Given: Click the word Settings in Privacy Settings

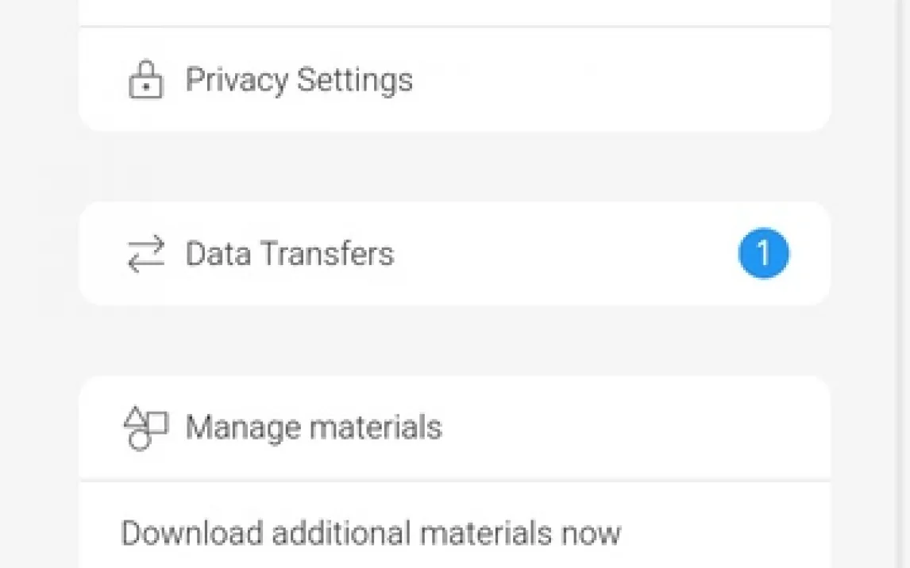Looking at the screenshot, I should pyautogui.click(x=354, y=80).
